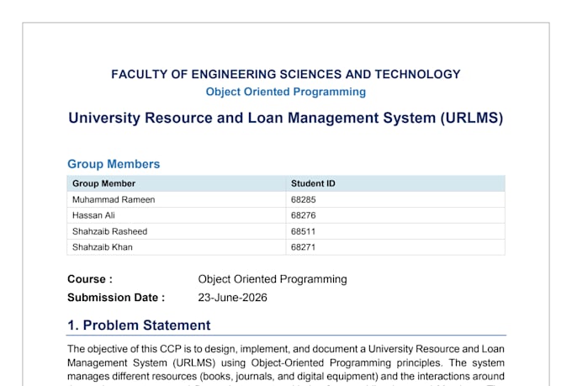Click the 'Group Member' table column header
The height and width of the screenshot is (386, 572).
pos(177,183)
